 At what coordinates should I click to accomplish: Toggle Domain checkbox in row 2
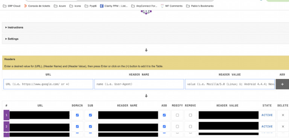[77, 127]
